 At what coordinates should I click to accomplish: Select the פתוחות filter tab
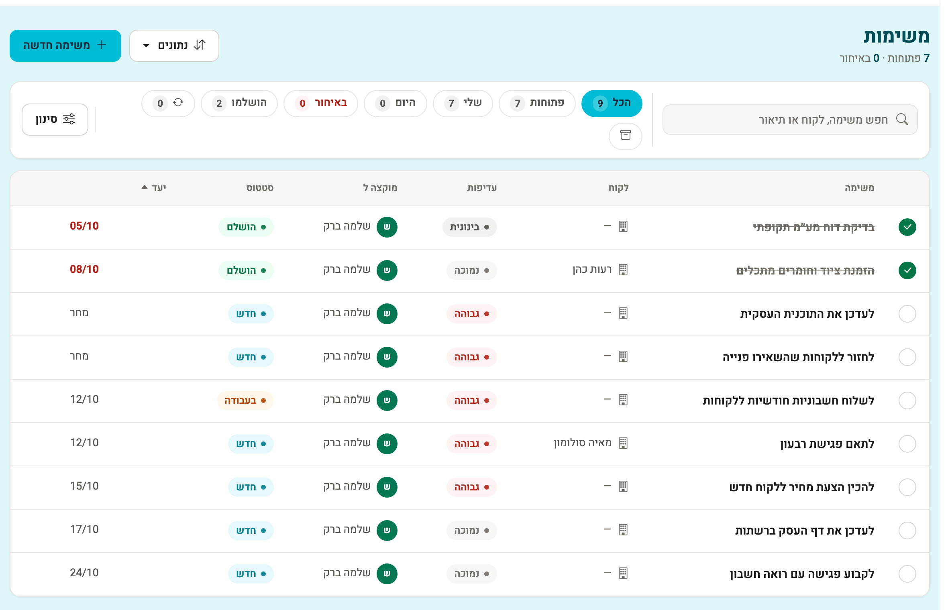coord(537,103)
